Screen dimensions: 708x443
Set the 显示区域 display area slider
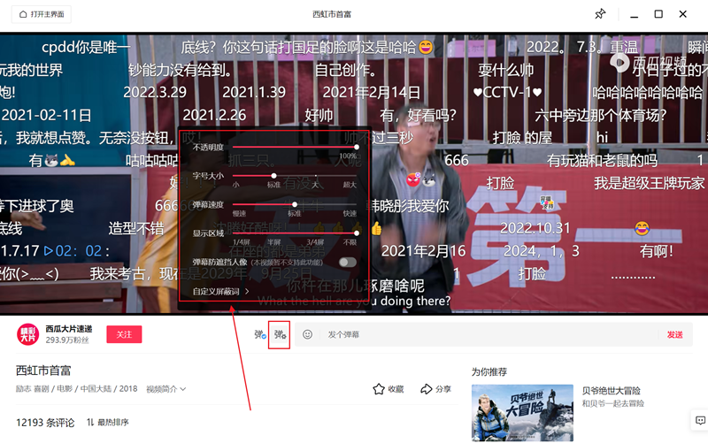(357, 233)
